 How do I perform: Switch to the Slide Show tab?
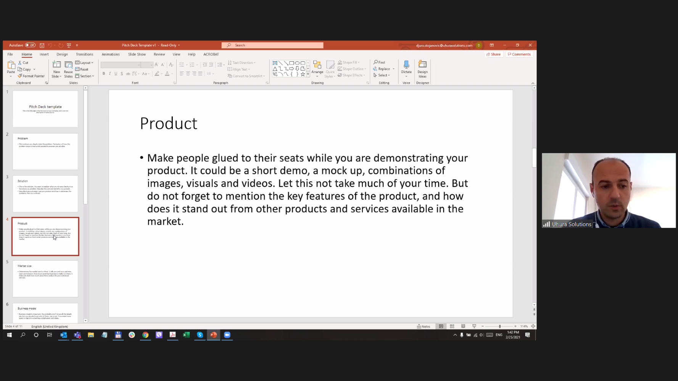coord(137,54)
